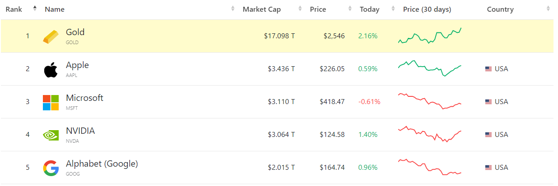Click the USA flag in Alphabet row
Image resolution: width=558 pixels, height=186 pixels.
488,168
